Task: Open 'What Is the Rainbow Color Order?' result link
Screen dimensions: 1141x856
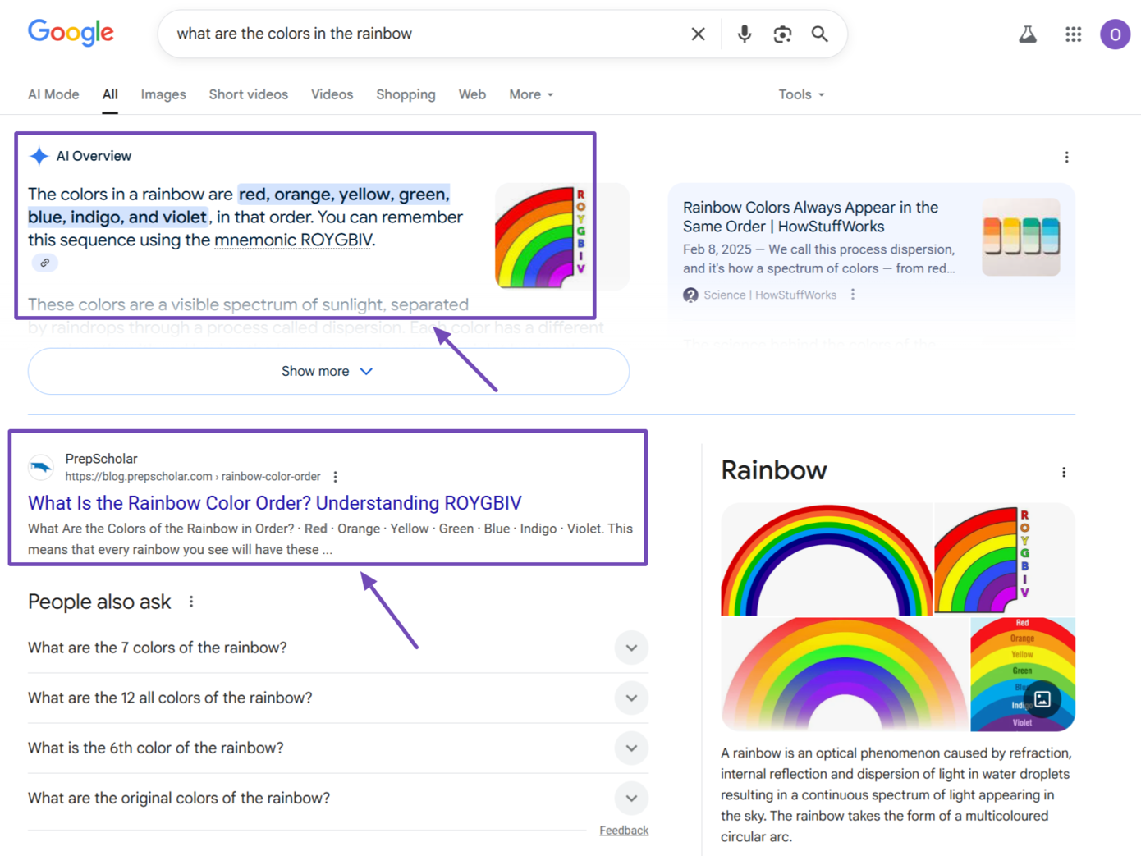Action: pos(275,502)
